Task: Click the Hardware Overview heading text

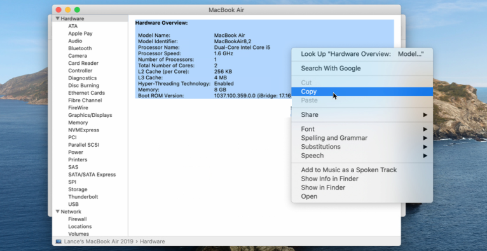Action: point(161,23)
